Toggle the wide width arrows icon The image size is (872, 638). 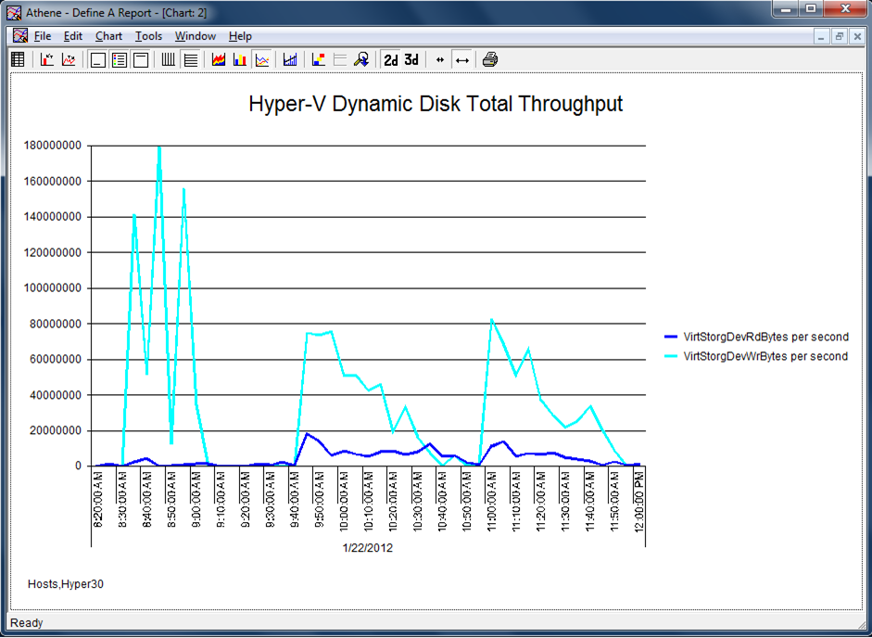click(x=461, y=59)
